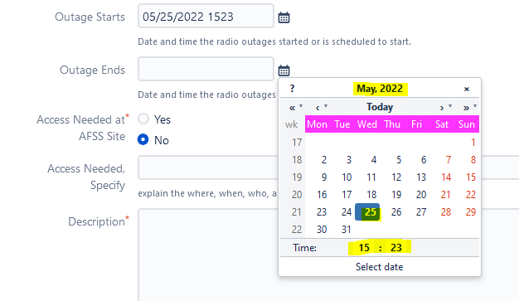Go to previous year with double arrow
519x301 pixels.
[293, 108]
